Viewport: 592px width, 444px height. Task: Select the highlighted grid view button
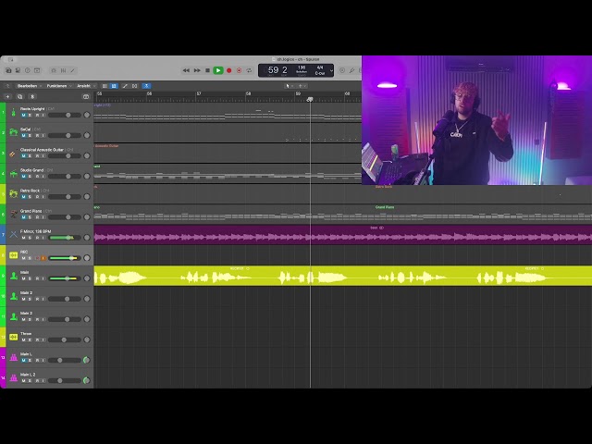[x=114, y=86]
